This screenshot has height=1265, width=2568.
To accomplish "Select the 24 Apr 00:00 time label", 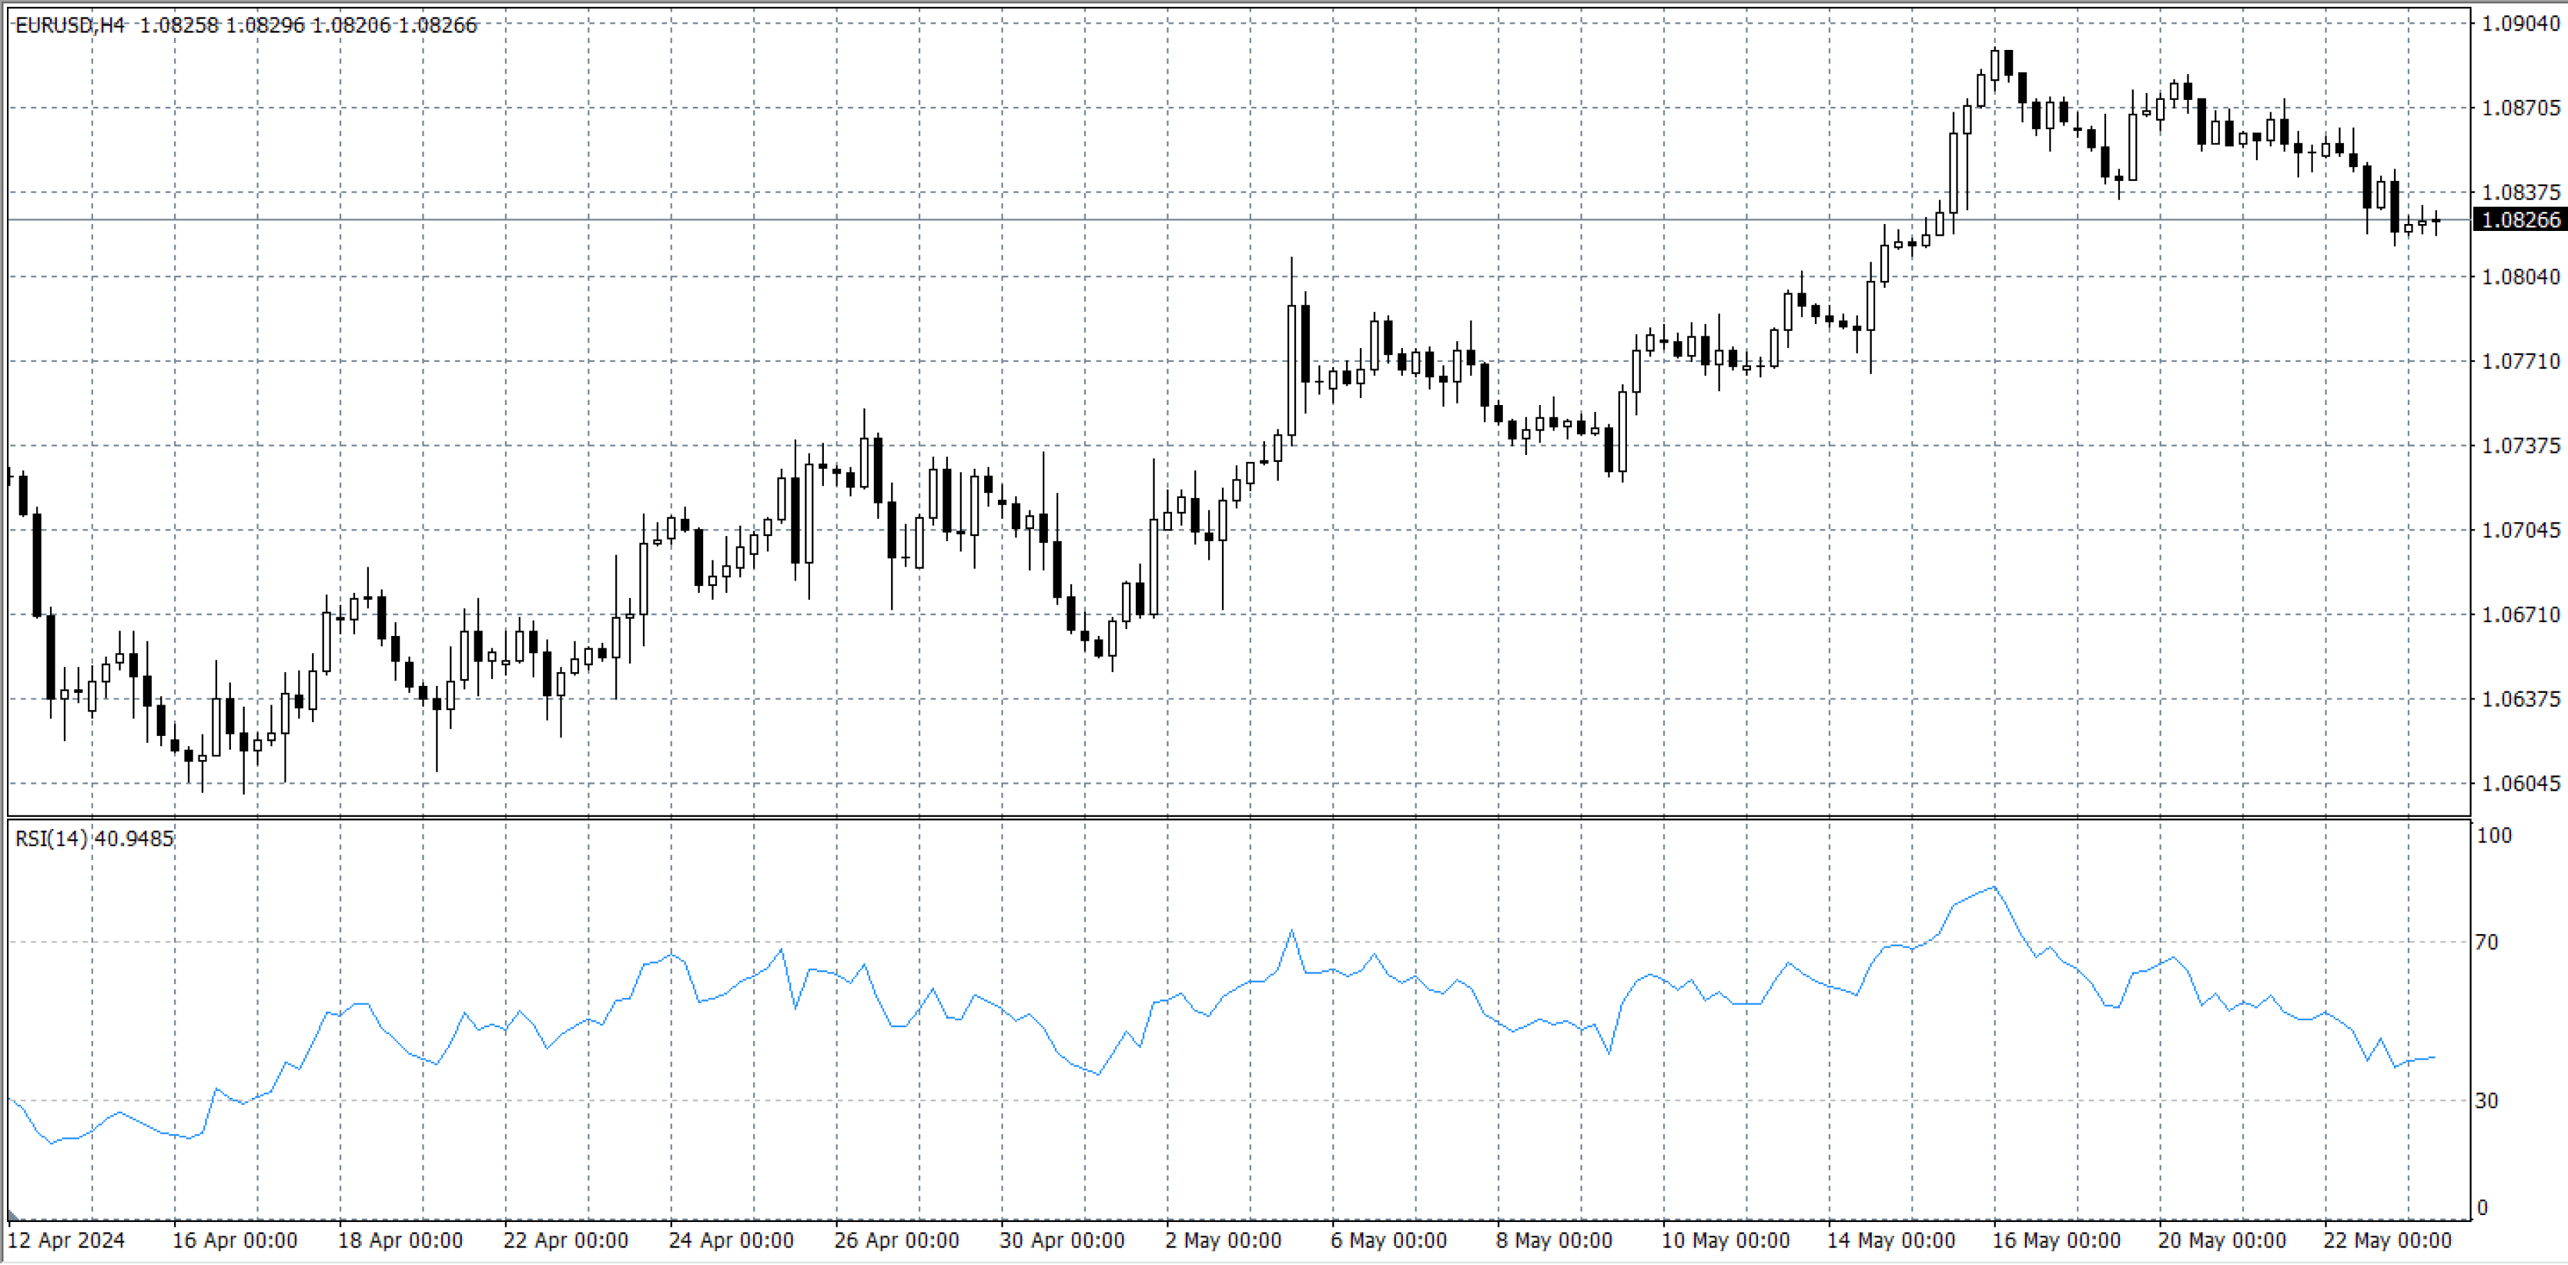I will [x=731, y=1240].
